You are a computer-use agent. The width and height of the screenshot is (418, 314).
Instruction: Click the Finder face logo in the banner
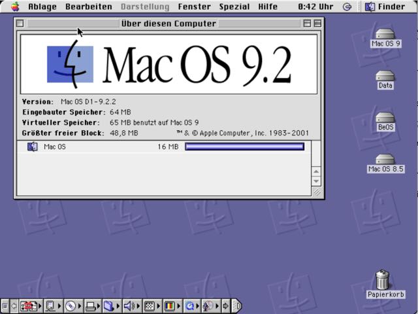tap(70, 64)
